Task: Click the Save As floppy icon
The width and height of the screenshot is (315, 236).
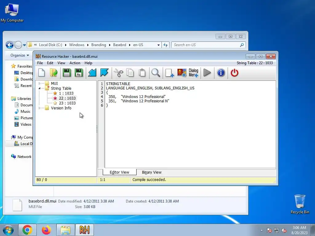Action: coord(79,73)
